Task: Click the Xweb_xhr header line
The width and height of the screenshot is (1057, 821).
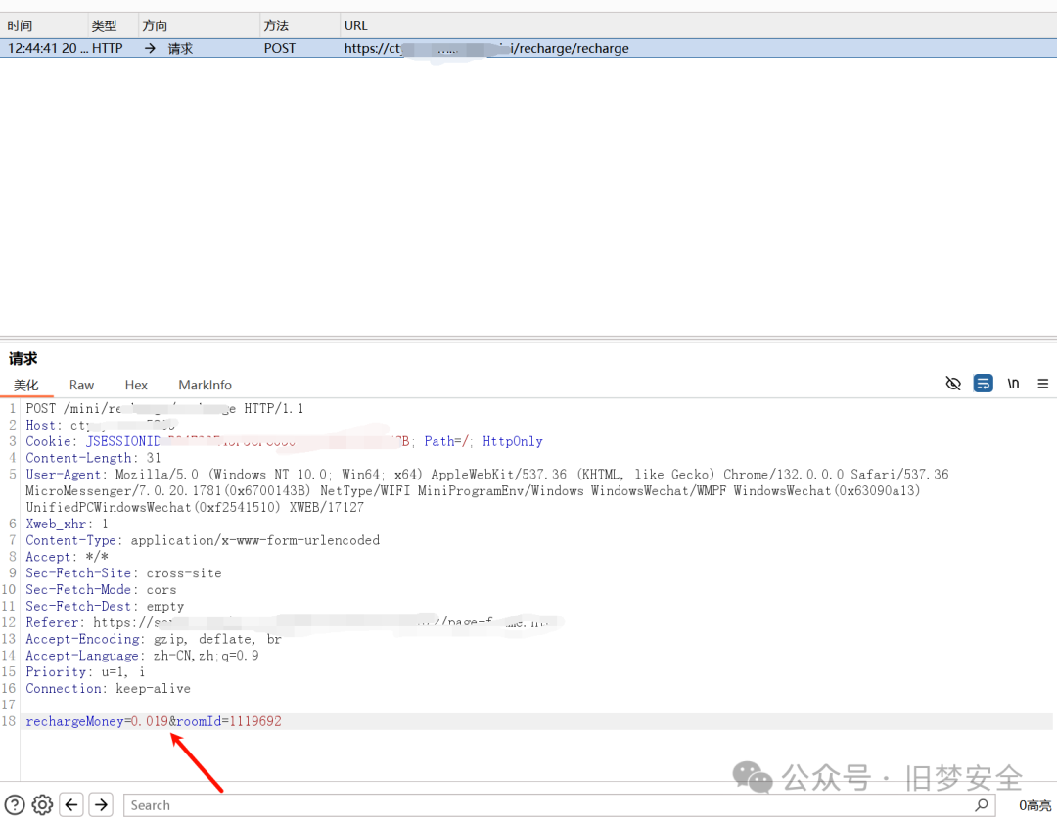Action: pyautogui.click(x=67, y=524)
